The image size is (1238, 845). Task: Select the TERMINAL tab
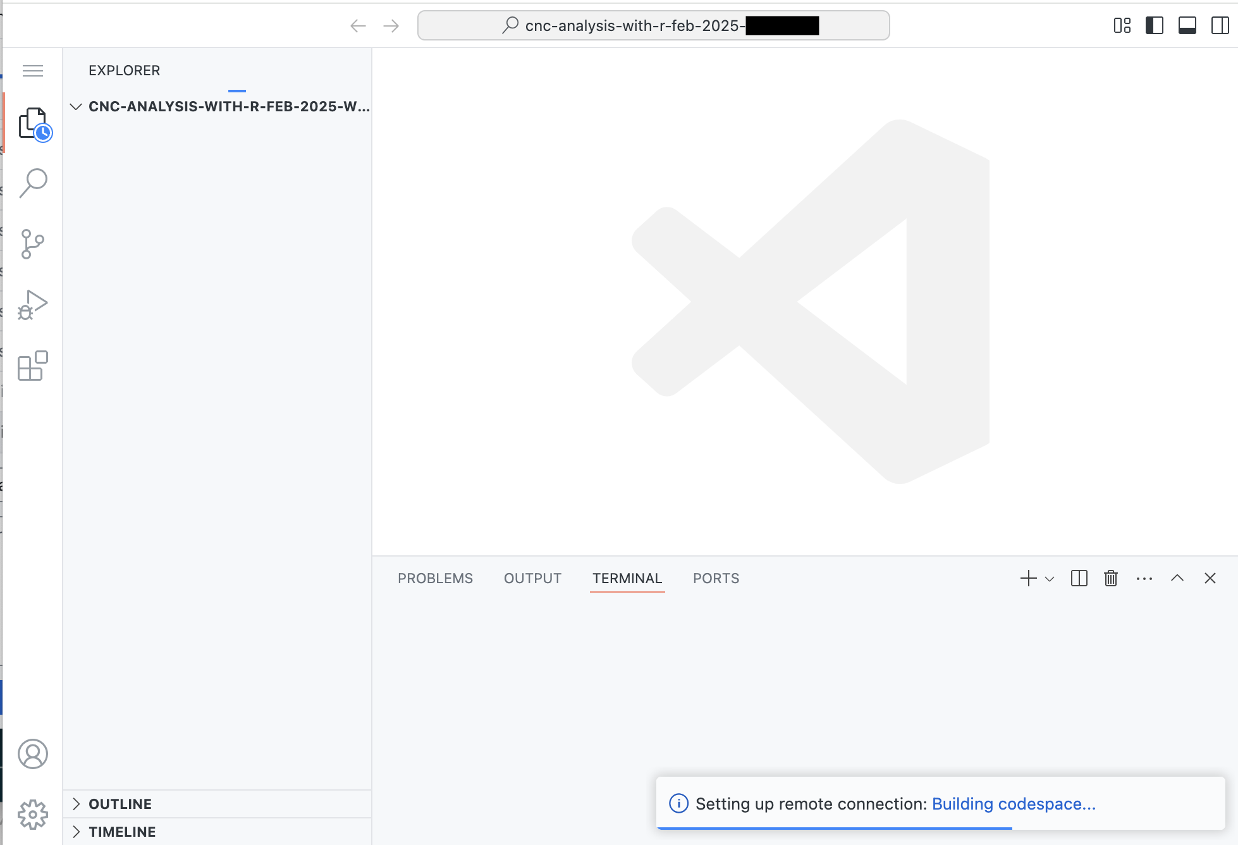point(627,578)
